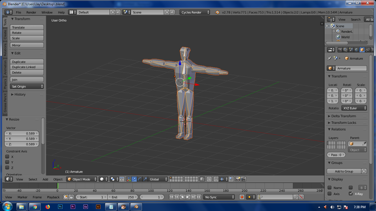Image resolution: width=376 pixels, height=211 pixels.
Task: Disable the X-Ray display checkbox
Action: [351, 194]
